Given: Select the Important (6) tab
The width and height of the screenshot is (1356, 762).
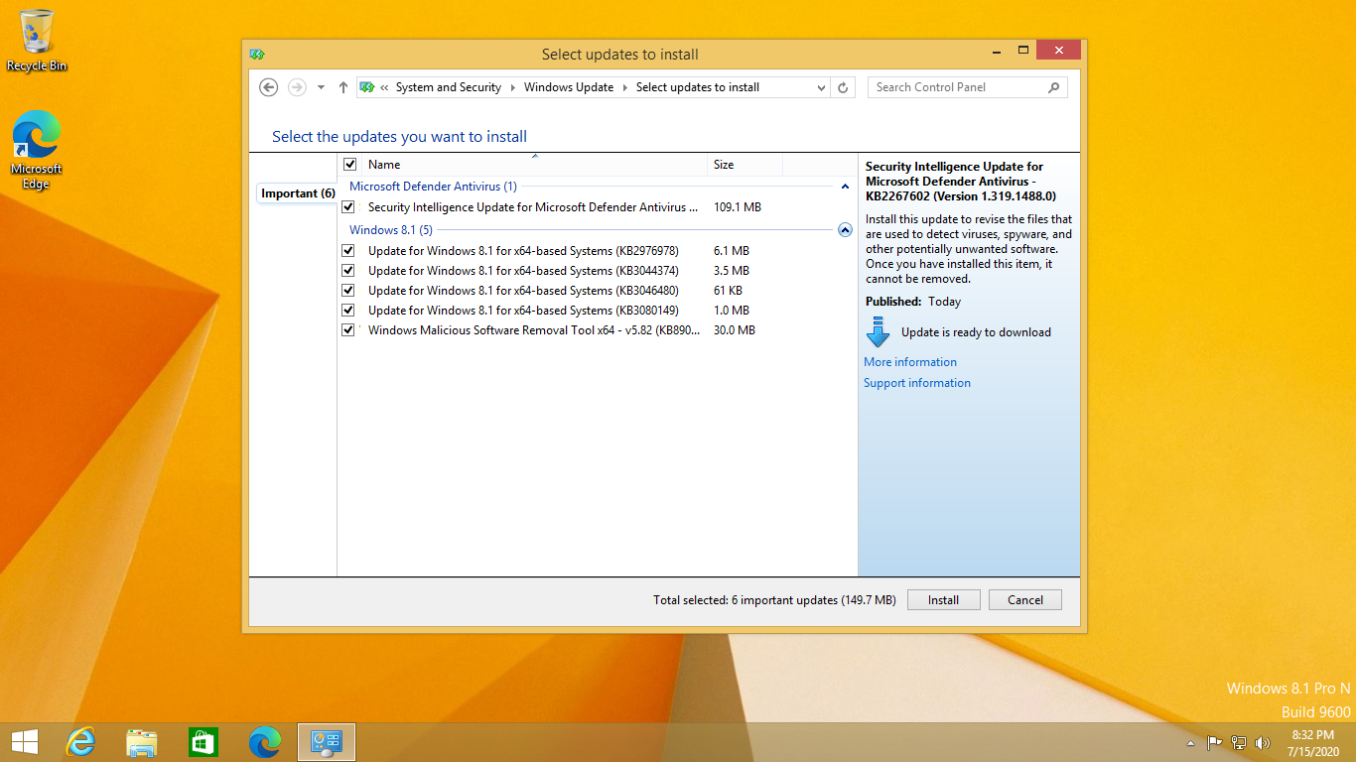Looking at the screenshot, I should click(298, 193).
